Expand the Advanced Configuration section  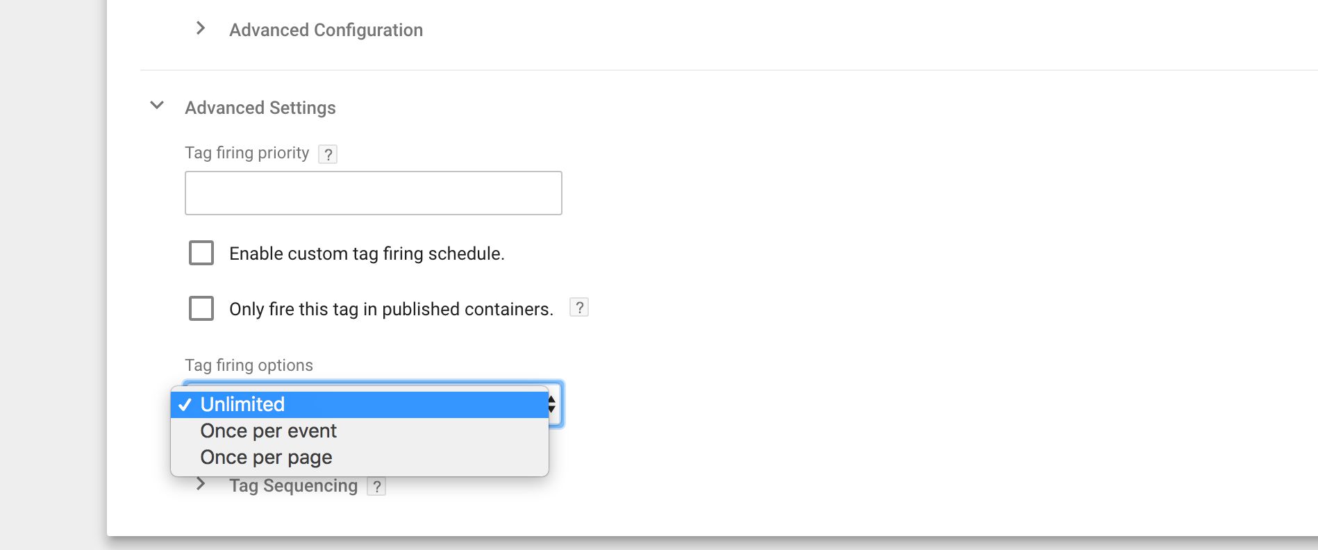pos(201,28)
